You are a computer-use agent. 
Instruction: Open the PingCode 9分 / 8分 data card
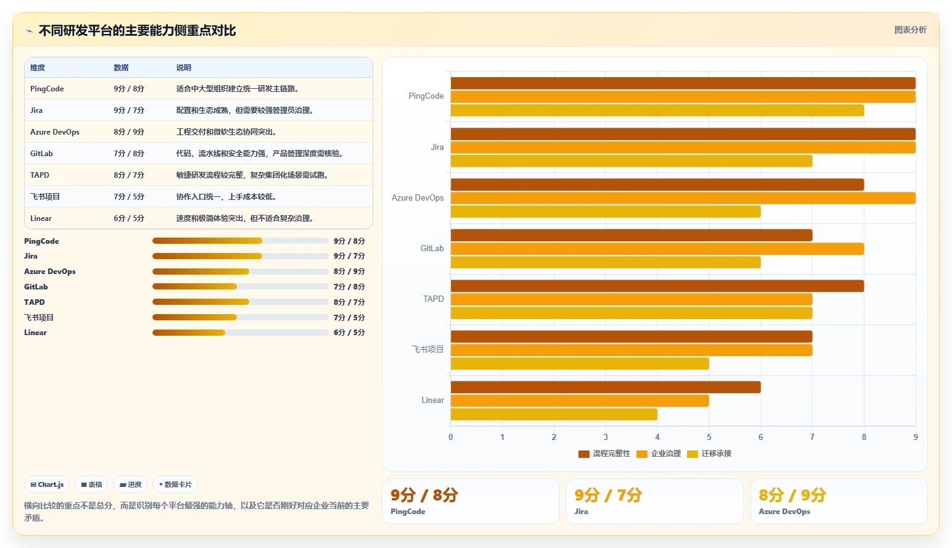[470, 501]
